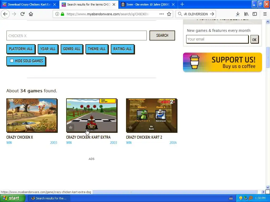Expand the Platform: All filter
This screenshot has width=270, height=202.
click(21, 49)
